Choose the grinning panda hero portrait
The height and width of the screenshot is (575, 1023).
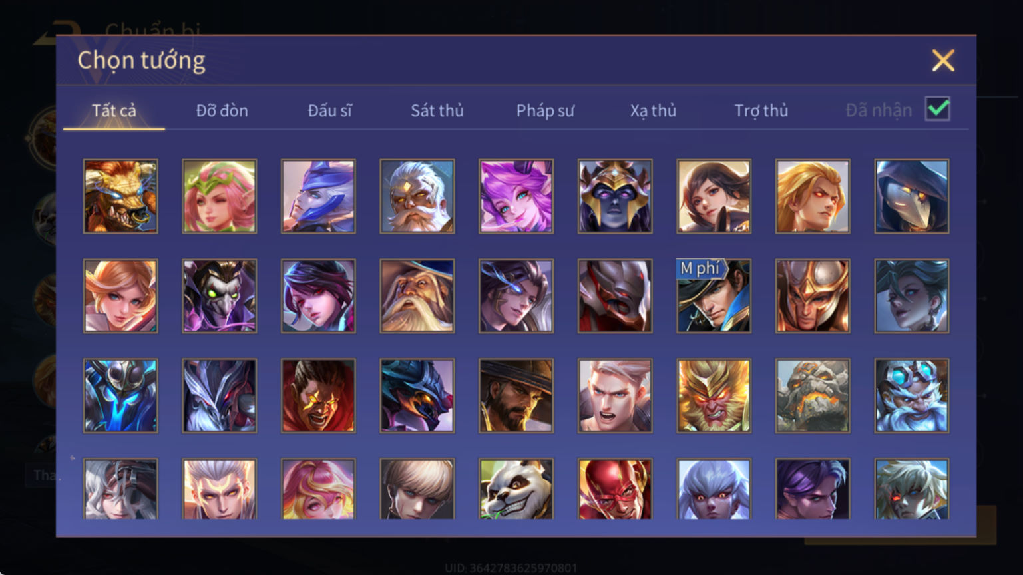click(x=516, y=489)
